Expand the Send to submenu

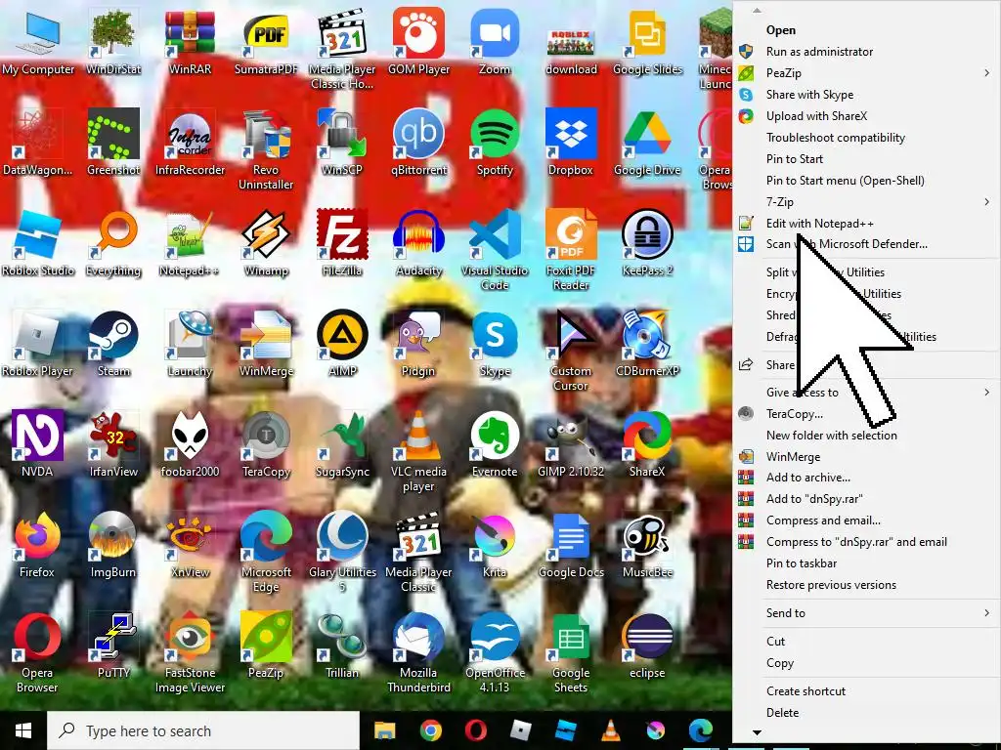click(866, 613)
